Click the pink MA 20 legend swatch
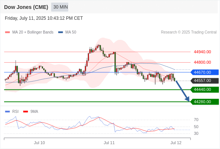Viewport: 220px width, 149px height. point(7,32)
